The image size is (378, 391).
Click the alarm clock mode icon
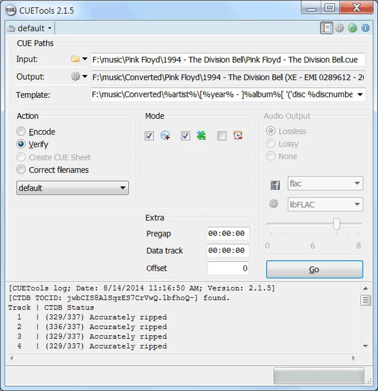click(238, 135)
